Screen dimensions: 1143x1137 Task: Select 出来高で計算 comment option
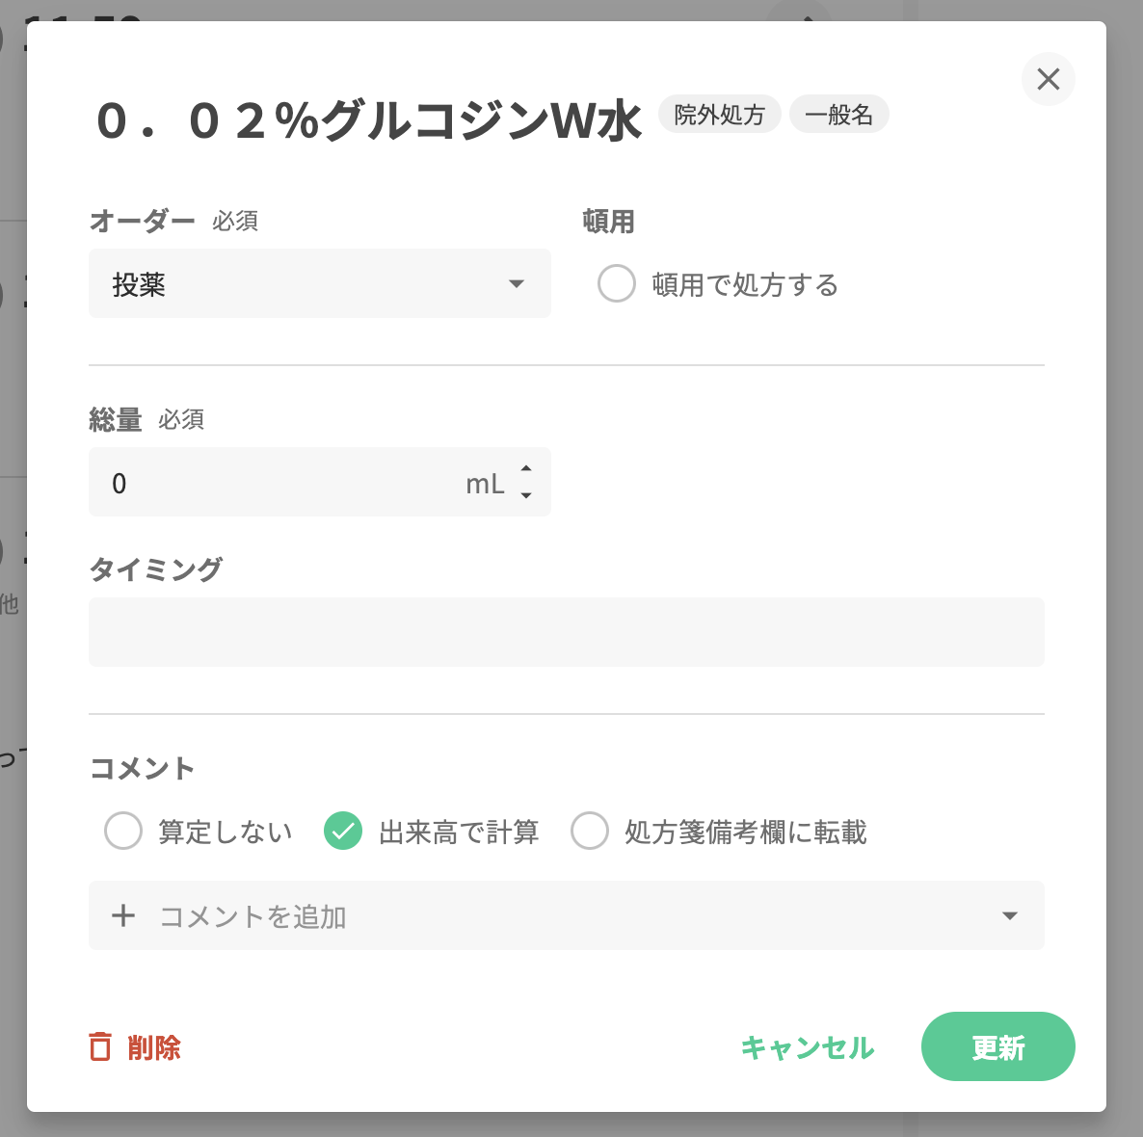[x=343, y=831]
